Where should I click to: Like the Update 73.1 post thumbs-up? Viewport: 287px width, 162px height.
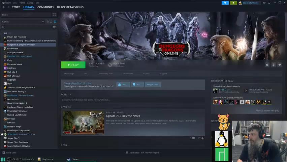[x=202, y=138]
